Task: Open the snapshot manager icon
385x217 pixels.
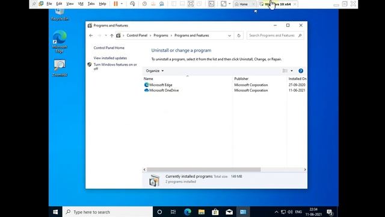Action: pyautogui.click(x=162, y=4)
